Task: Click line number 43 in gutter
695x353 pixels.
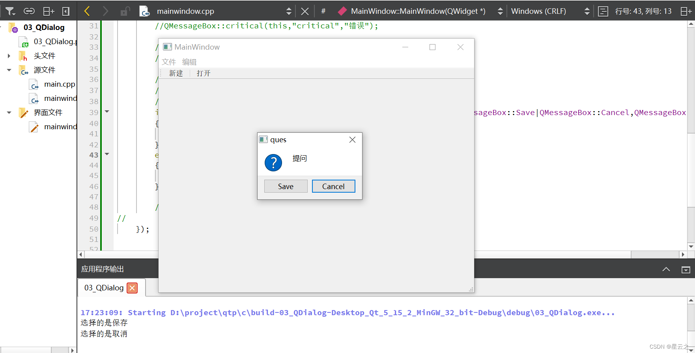Action: point(93,155)
